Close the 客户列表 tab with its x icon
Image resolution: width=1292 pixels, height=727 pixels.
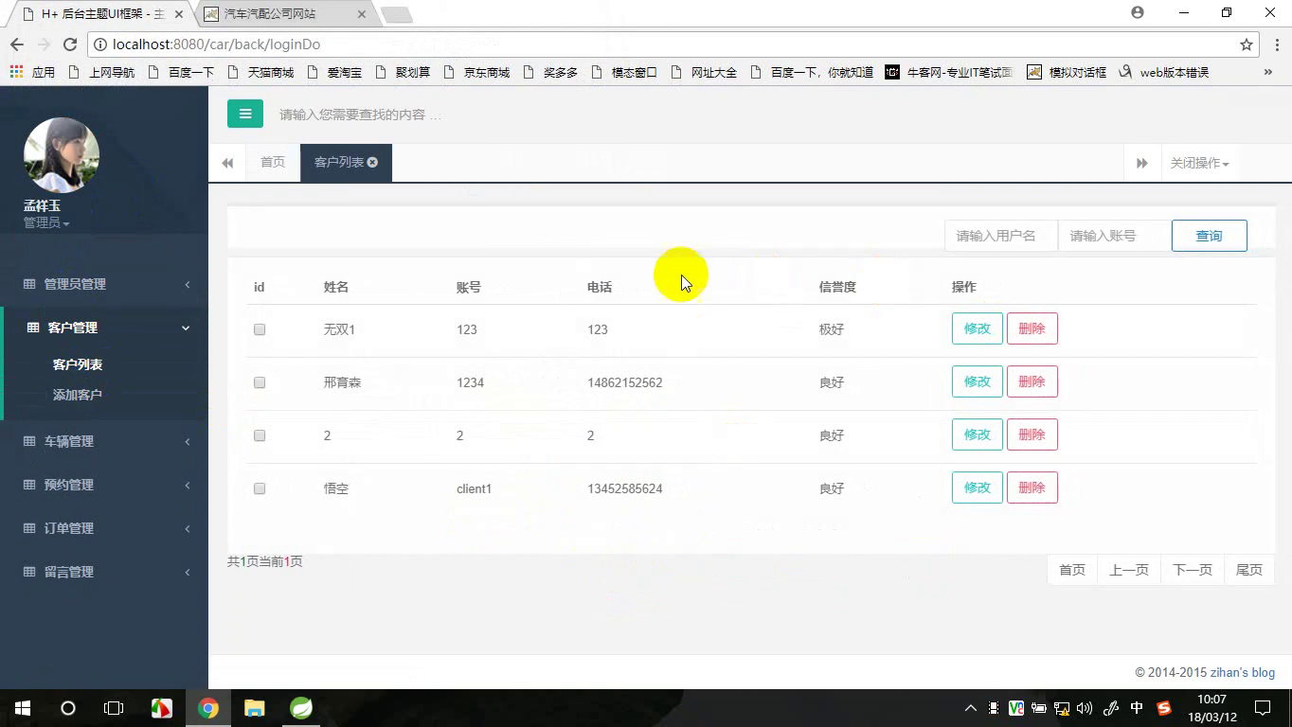[x=372, y=163]
